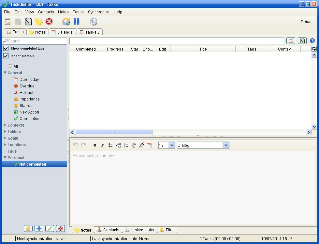Select the Overdue filter

click(x=27, y=86)
